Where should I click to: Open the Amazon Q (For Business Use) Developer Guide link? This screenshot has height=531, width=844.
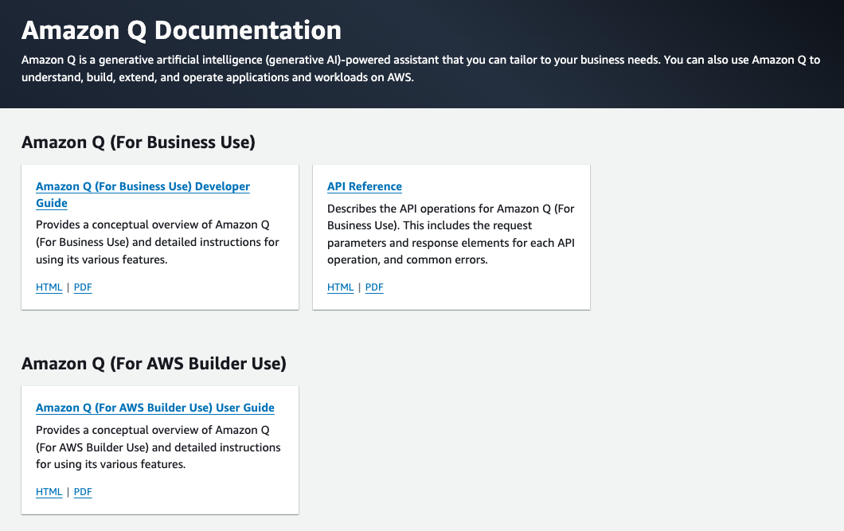click(x=143, y=194)
